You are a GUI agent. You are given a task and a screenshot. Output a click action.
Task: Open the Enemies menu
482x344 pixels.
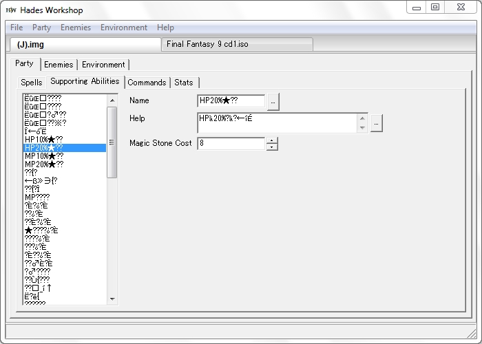[x=76, y=28]
